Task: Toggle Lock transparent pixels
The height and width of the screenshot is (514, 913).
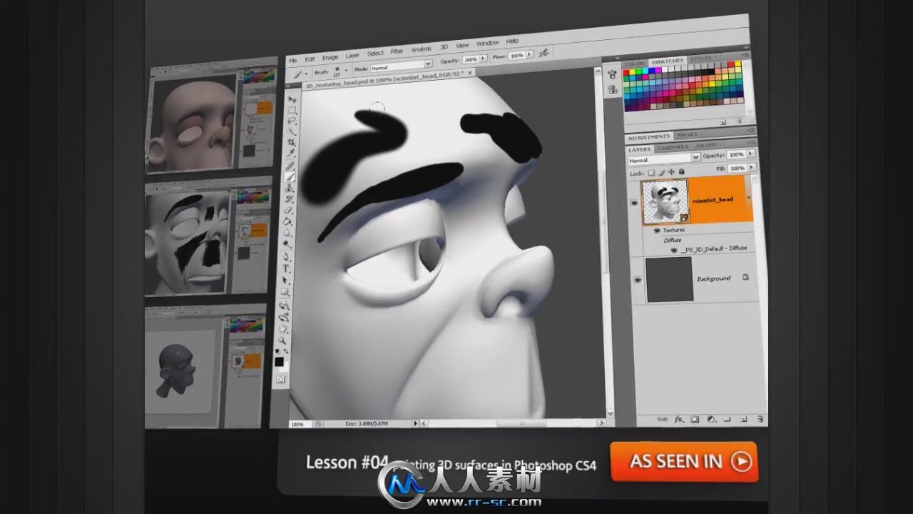Action: (651, 173)
